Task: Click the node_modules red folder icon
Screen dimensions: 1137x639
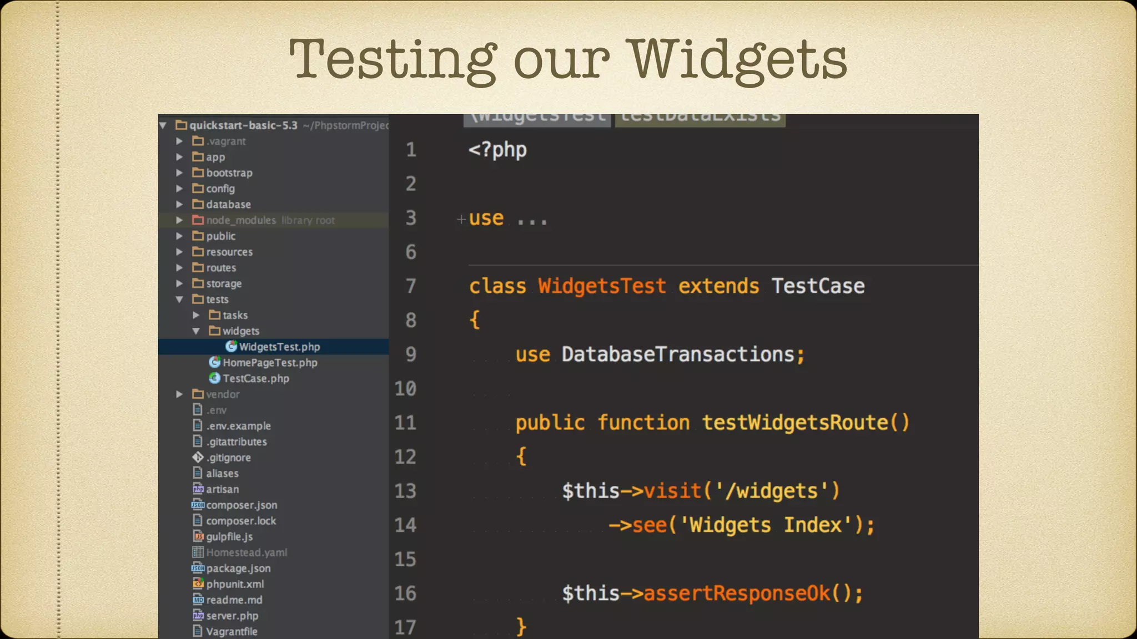Action: coord(198,220)
